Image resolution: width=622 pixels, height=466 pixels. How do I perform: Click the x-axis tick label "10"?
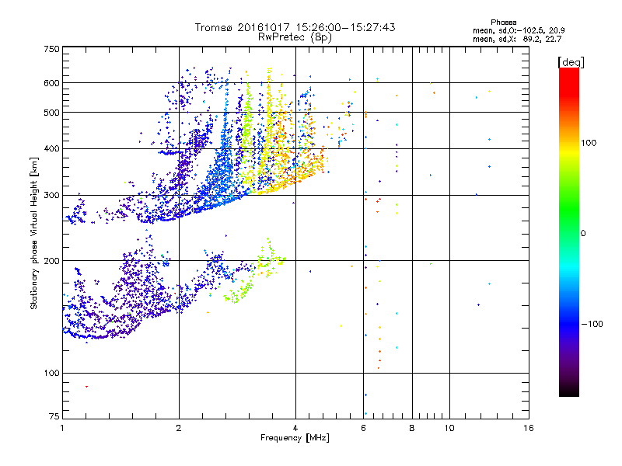pyautogui.click(x=449, y=429)
